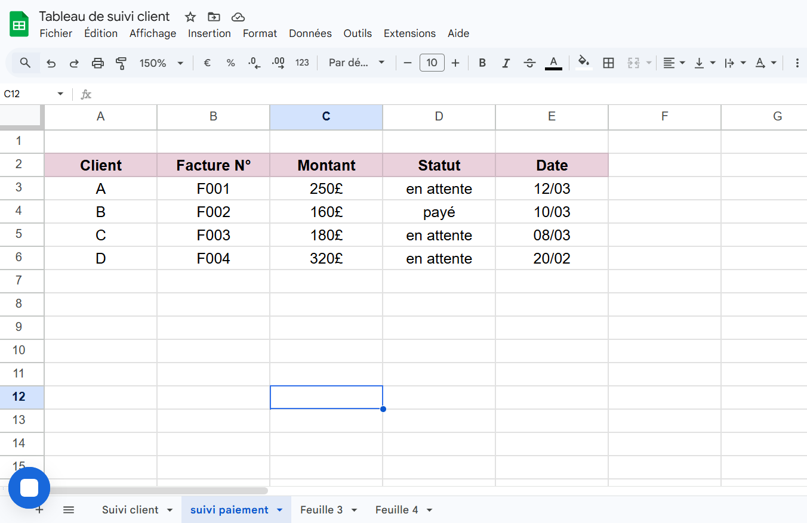Open the Données menu
The width and height of the screenshot is (807, 523).
click(310, 33)
